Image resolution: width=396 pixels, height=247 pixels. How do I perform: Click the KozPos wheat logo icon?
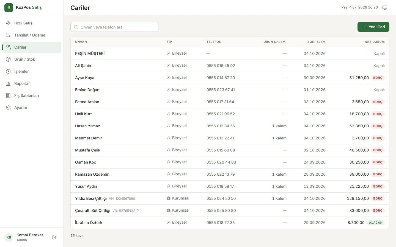[x=9, y=8]
